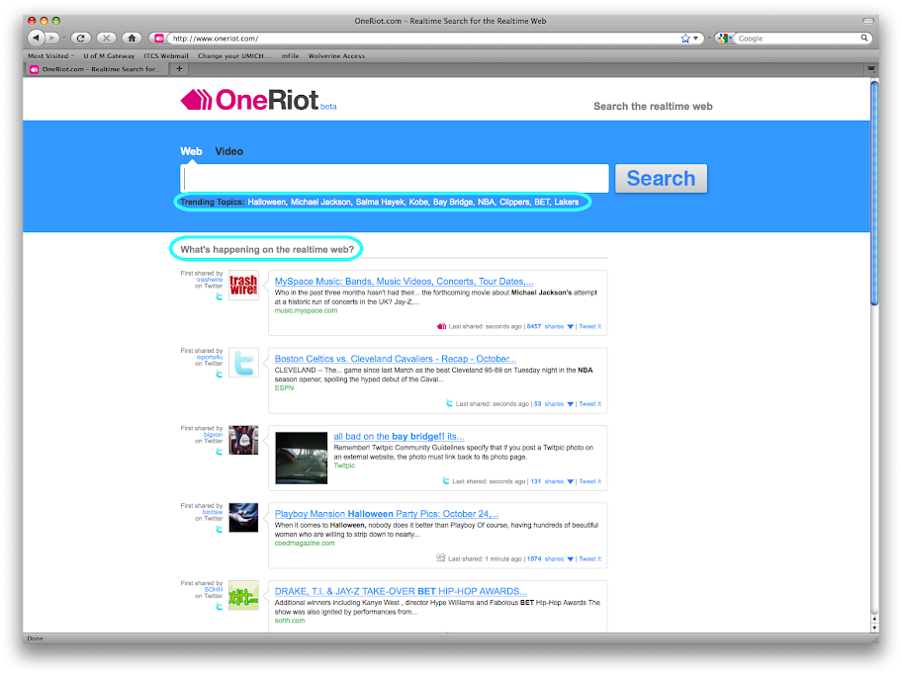Open the list-all-tabs button

pyautogui.click(x=871, y=69)
